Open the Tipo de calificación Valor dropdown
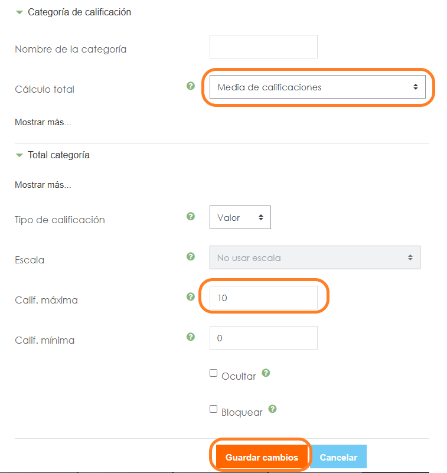 (x=240, y=217)
